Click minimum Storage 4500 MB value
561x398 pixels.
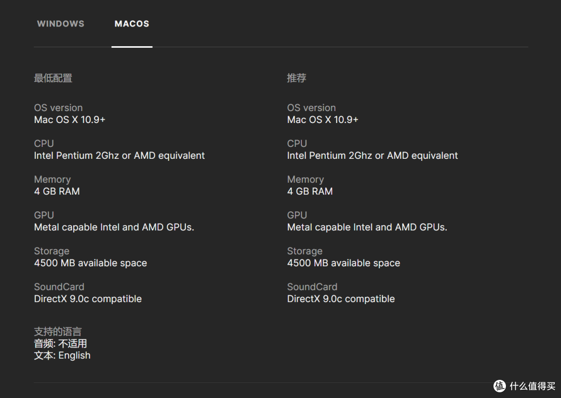(x=90, y=263)
